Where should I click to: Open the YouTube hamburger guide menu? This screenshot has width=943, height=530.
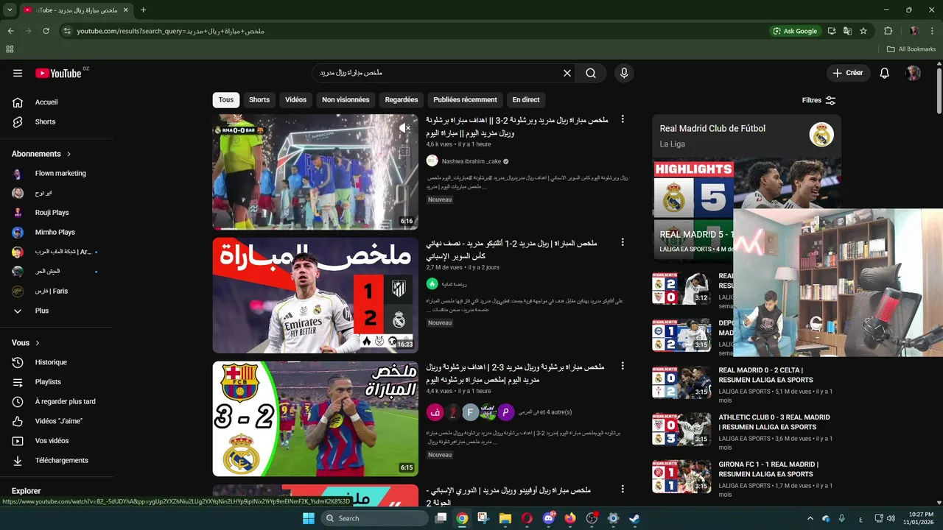click(x=18, y=73)
